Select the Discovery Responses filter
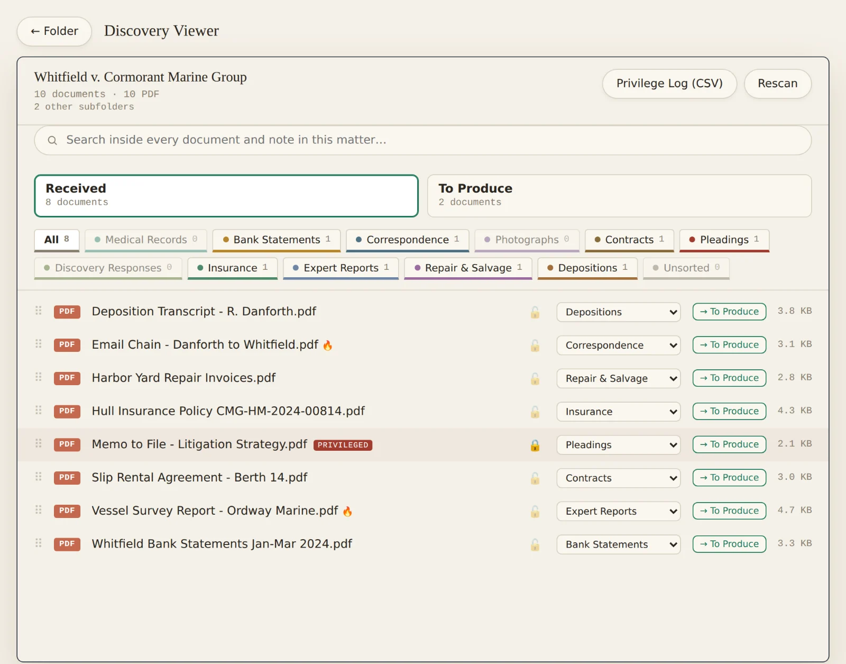The width and height of the screenshot is (846, 664). (x=108, y=268)
